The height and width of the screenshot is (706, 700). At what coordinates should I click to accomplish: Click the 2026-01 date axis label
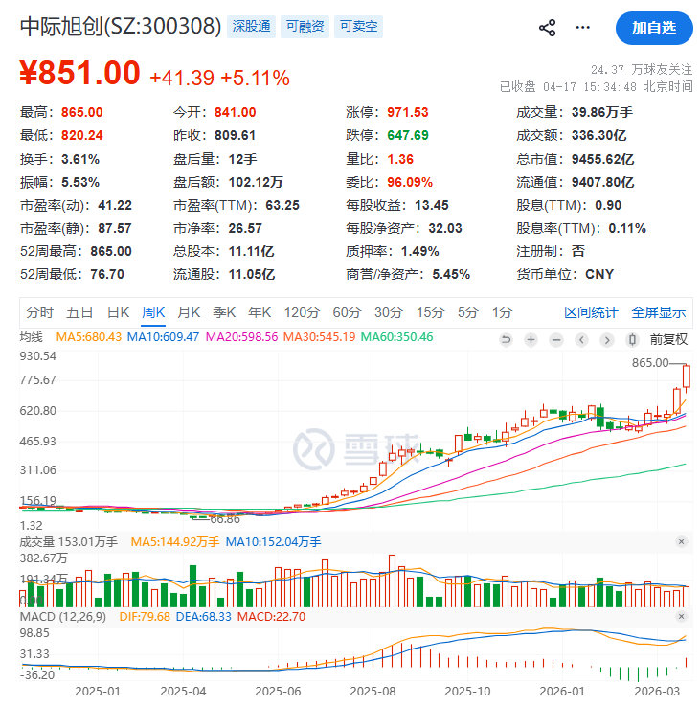click(562, 691)
